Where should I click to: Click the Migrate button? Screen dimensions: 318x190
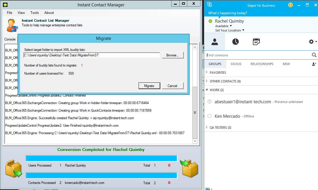[149, 86]
